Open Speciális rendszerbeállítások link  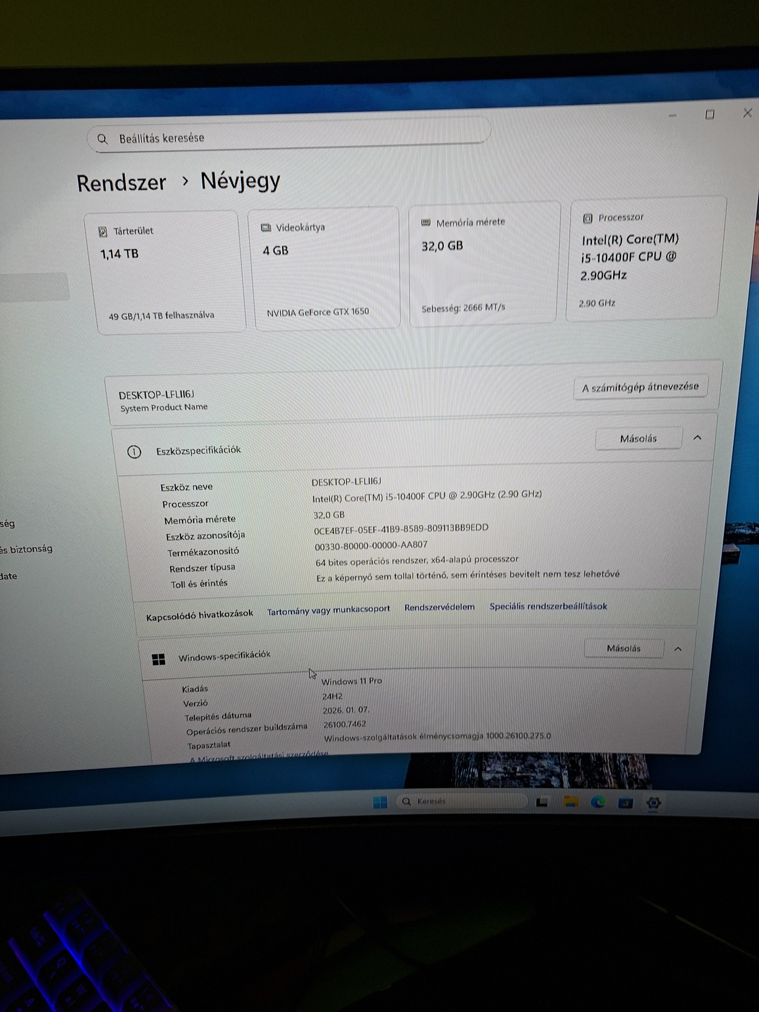pyautogui.click(x=548, y=606)
